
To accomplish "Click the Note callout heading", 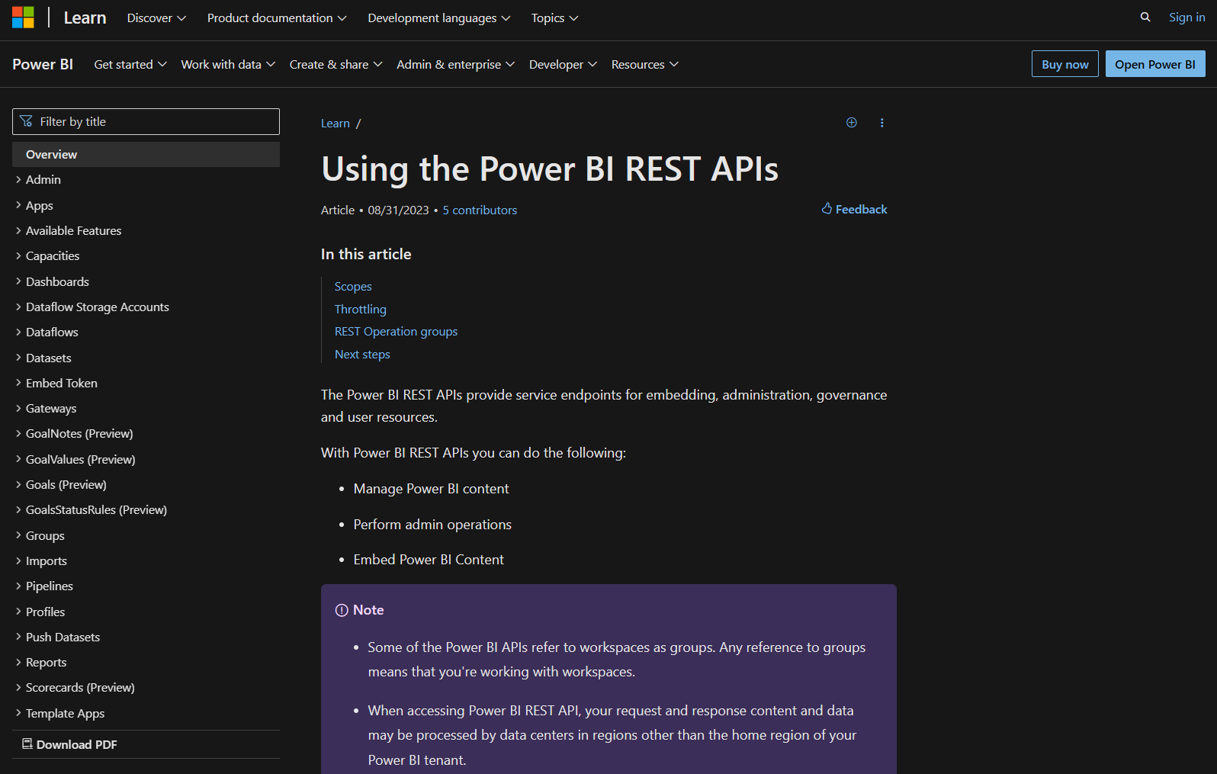I will [x=360, y=609].
